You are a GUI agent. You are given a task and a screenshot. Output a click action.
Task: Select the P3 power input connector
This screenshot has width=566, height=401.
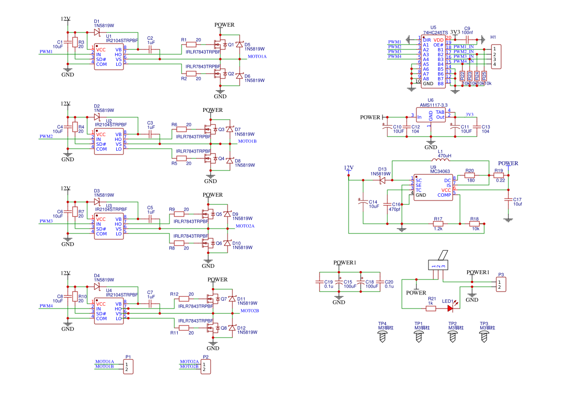coord(501,284)
